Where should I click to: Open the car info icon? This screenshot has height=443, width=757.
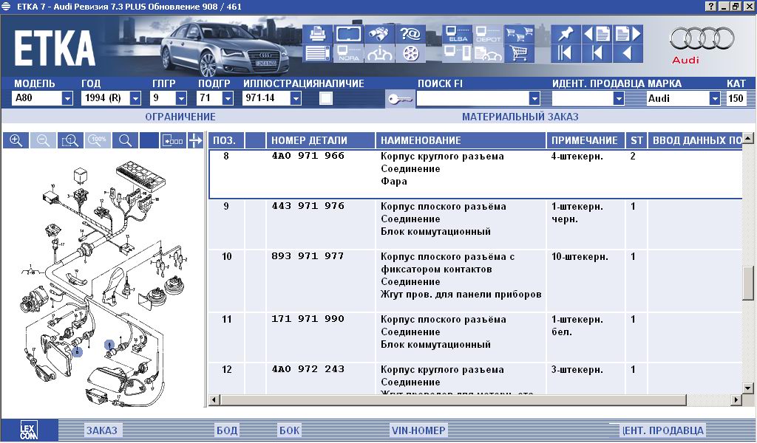(379, 53)
